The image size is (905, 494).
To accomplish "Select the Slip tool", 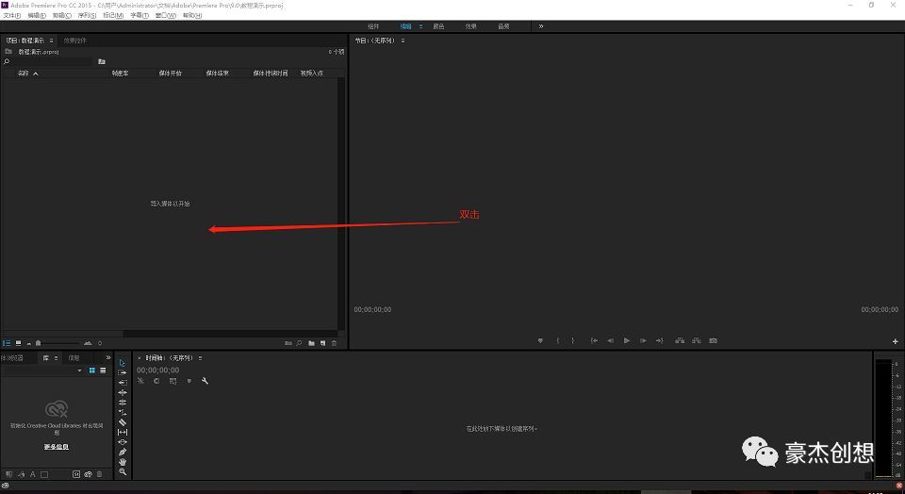I will click(123, 432).
